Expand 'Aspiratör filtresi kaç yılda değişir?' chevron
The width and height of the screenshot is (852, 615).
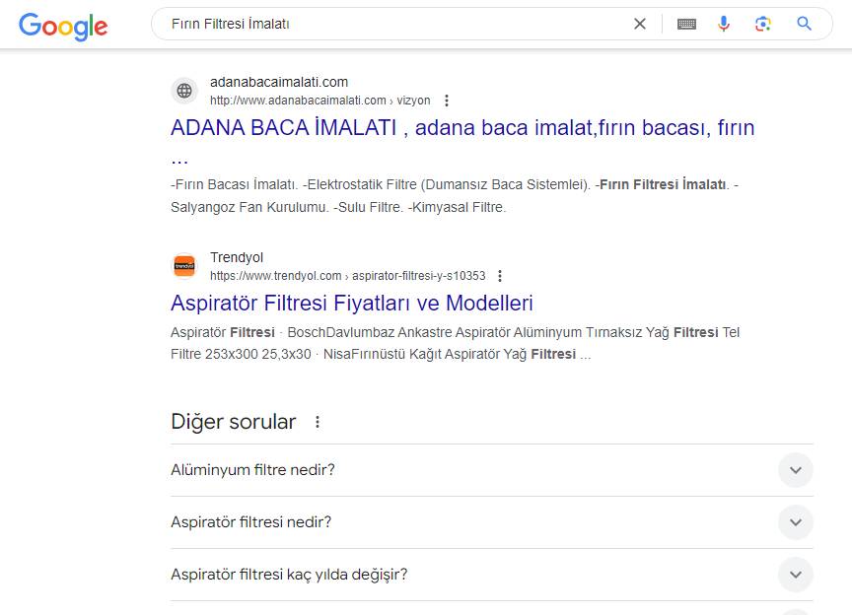[x=795, y=575]
